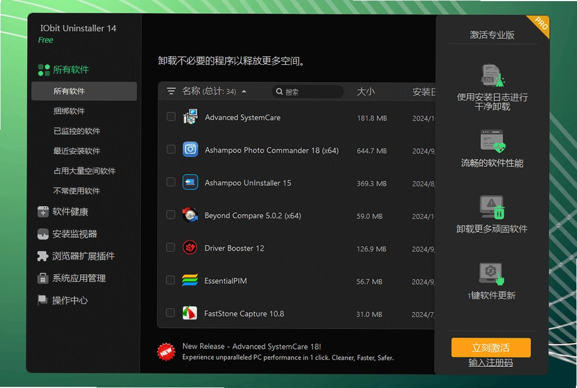Click the 浏览器扩展插件 label in the sidebar
Screen dimensions: 577x388
[x=83, y=256]
